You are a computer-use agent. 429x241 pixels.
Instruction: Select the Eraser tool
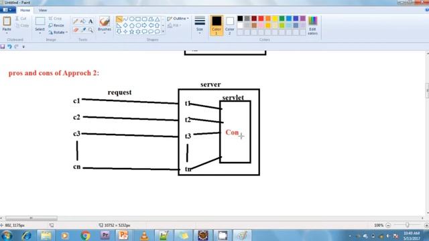(x=76, y=29)
